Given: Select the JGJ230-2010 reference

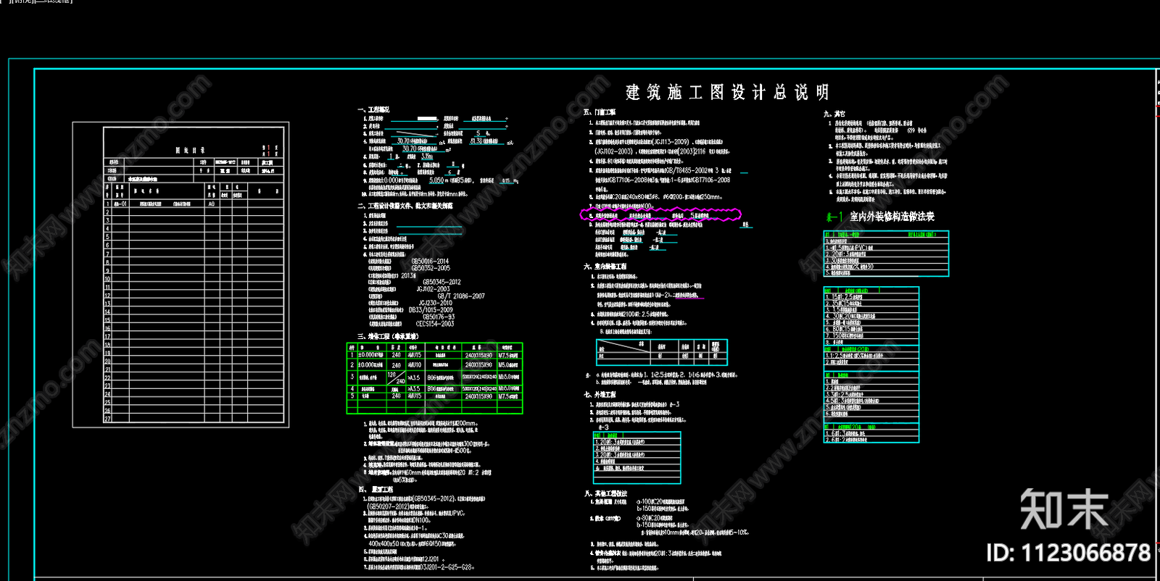Looking at the screenshot, I should coord(435,303).
